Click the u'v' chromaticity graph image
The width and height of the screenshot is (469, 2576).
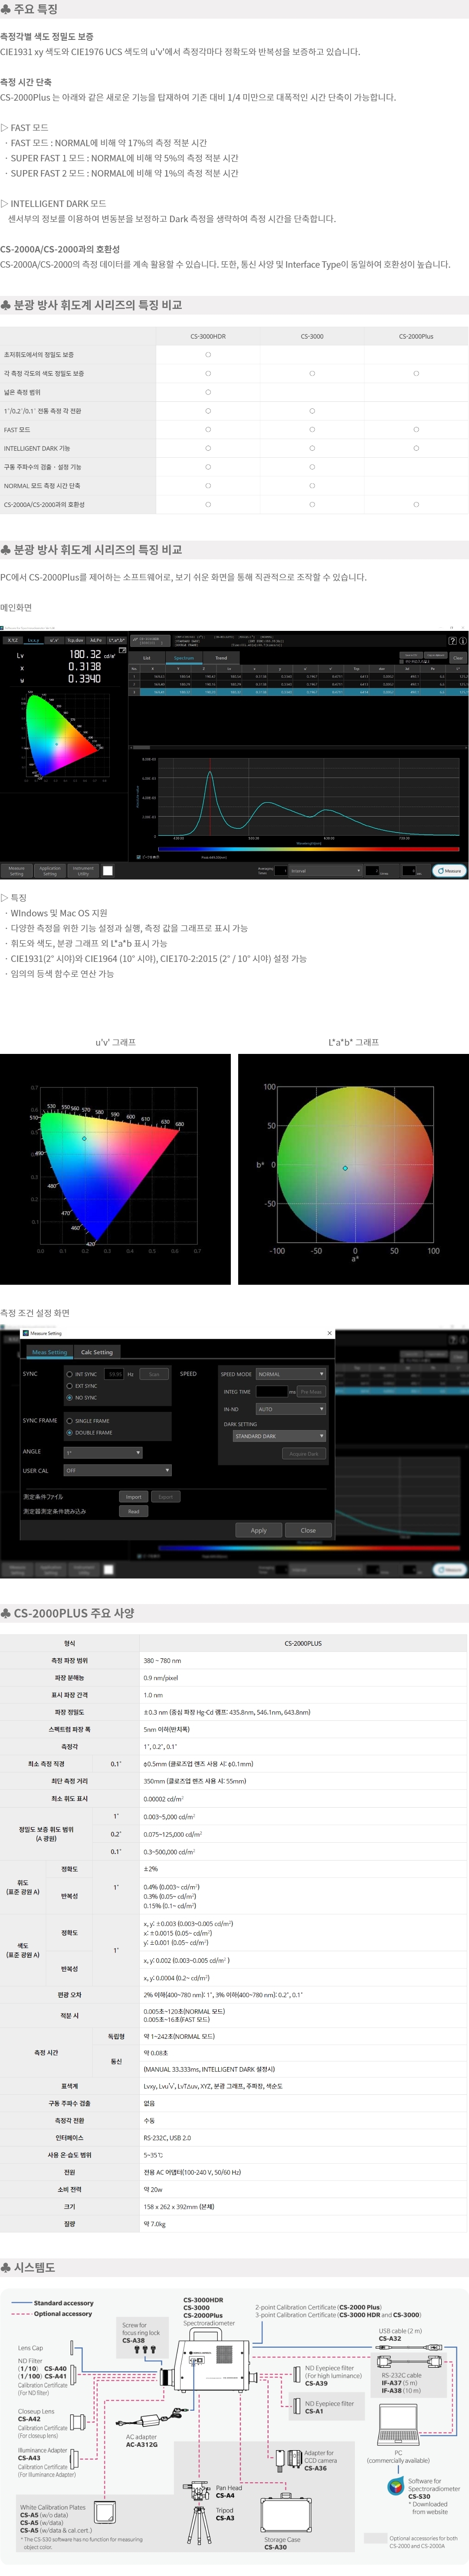pyautogui.click(x=115, y=1169)
